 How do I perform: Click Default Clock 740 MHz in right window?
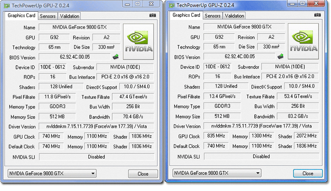(x=216, y=146)
